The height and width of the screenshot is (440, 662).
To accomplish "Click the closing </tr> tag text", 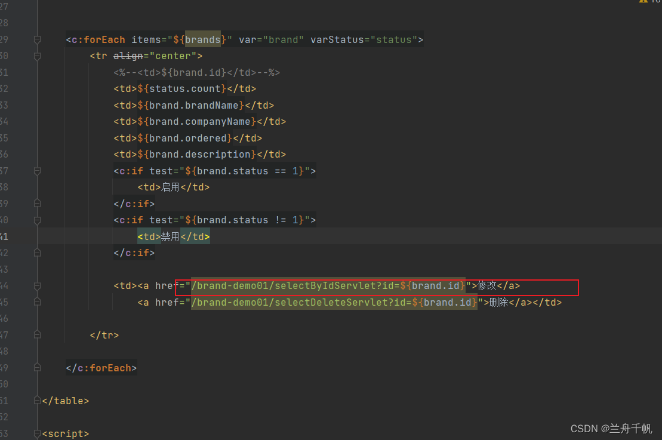I will 104,336.
